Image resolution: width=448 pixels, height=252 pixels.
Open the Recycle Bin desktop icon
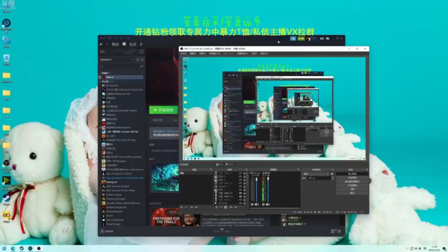[x=6, y=60]
